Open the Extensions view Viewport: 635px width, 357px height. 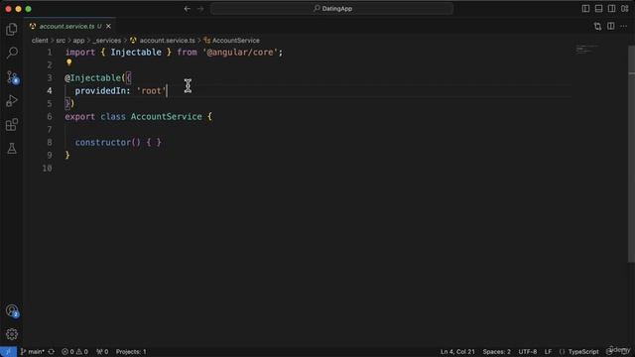[x=12, y=125]
